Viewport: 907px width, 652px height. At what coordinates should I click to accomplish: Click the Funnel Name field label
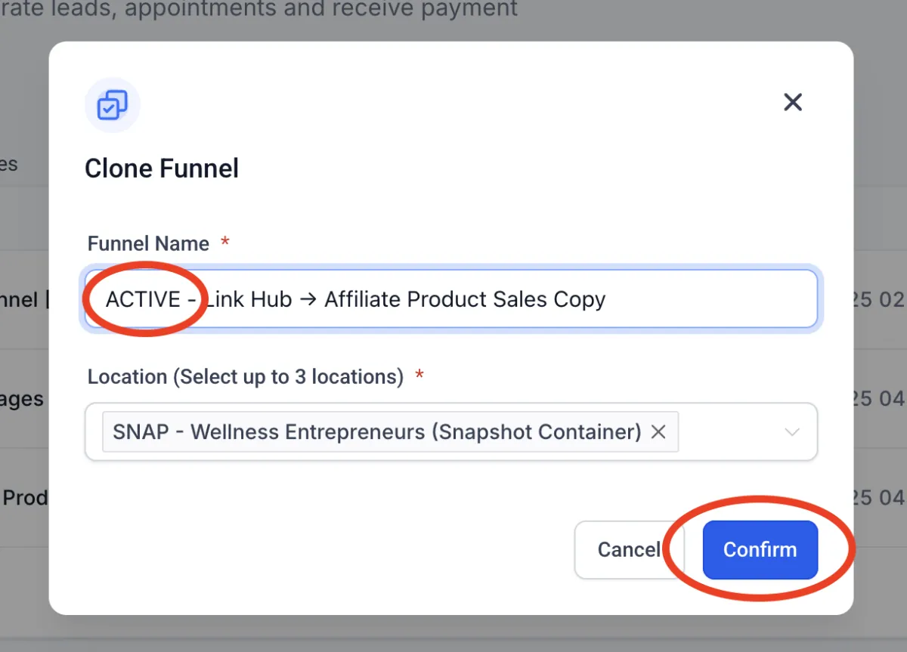coord(148,243)
